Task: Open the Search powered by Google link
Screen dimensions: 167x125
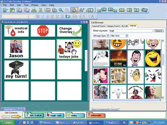Action: pyautogui.click(x=106, y=109)
